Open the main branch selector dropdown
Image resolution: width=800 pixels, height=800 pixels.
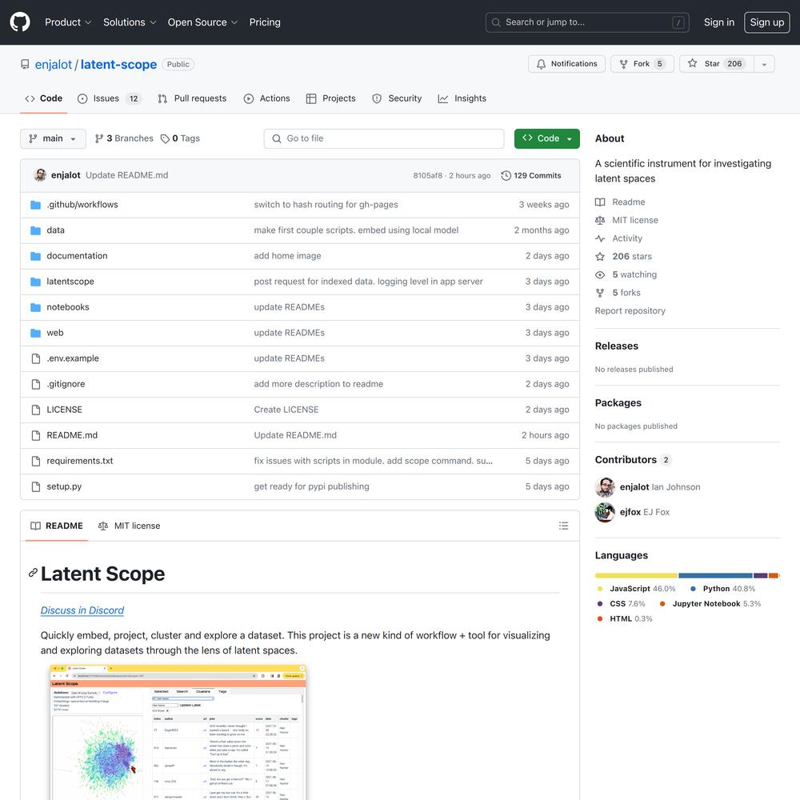pyautogui.click(x=53, y=138)
